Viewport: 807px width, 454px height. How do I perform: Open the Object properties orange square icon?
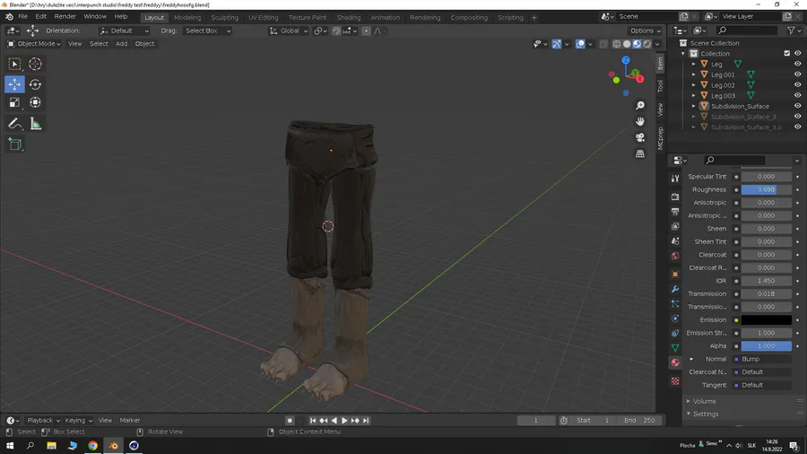[675, 274]
